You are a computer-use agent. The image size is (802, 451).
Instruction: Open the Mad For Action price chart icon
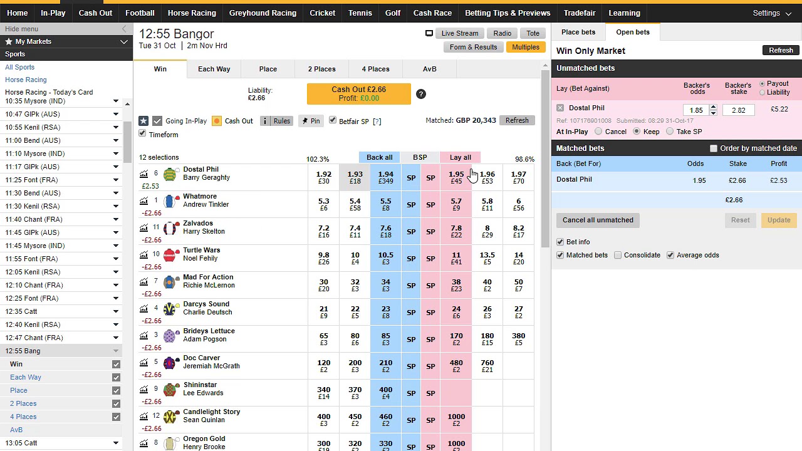coord(143,282)
